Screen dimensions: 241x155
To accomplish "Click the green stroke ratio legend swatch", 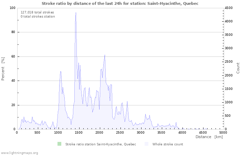I will point(59,144).
